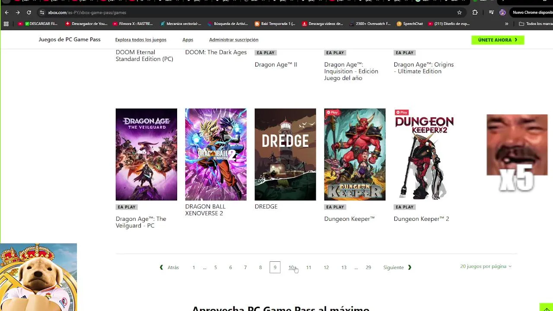
Task: Open the SpeechChat bookmark
Action: [410, 24]
